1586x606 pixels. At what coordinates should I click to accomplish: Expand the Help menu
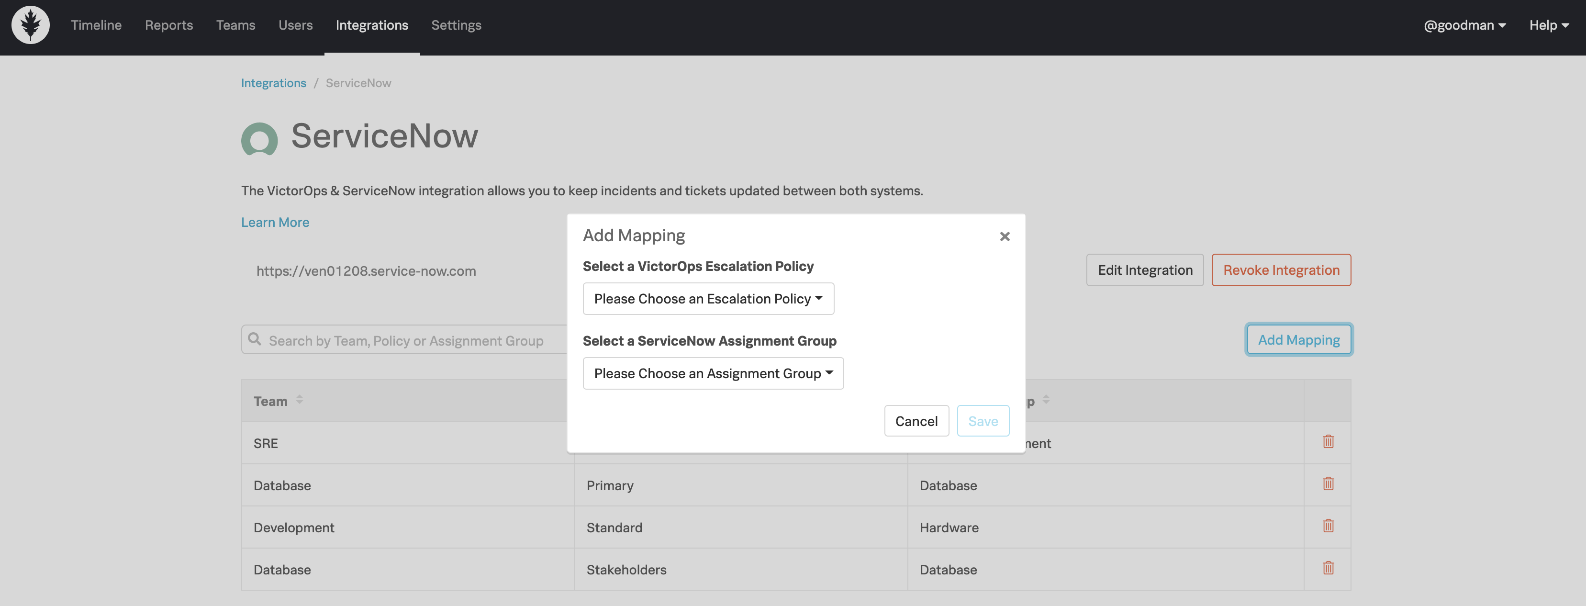click(x=1549, y=25)
